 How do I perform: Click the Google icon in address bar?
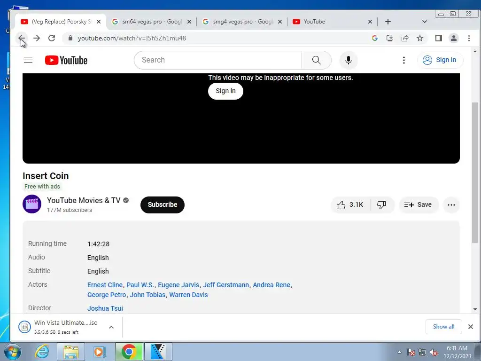[x=374, y=38]
